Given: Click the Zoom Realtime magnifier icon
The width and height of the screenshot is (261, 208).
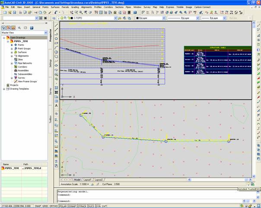Looking at the screenshot, I should tap(76, 12).
